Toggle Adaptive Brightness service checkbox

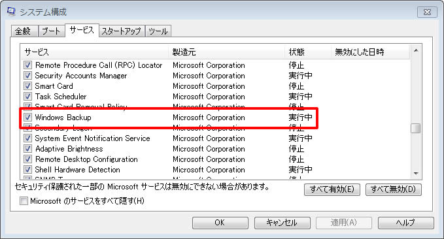coord(27,148)
